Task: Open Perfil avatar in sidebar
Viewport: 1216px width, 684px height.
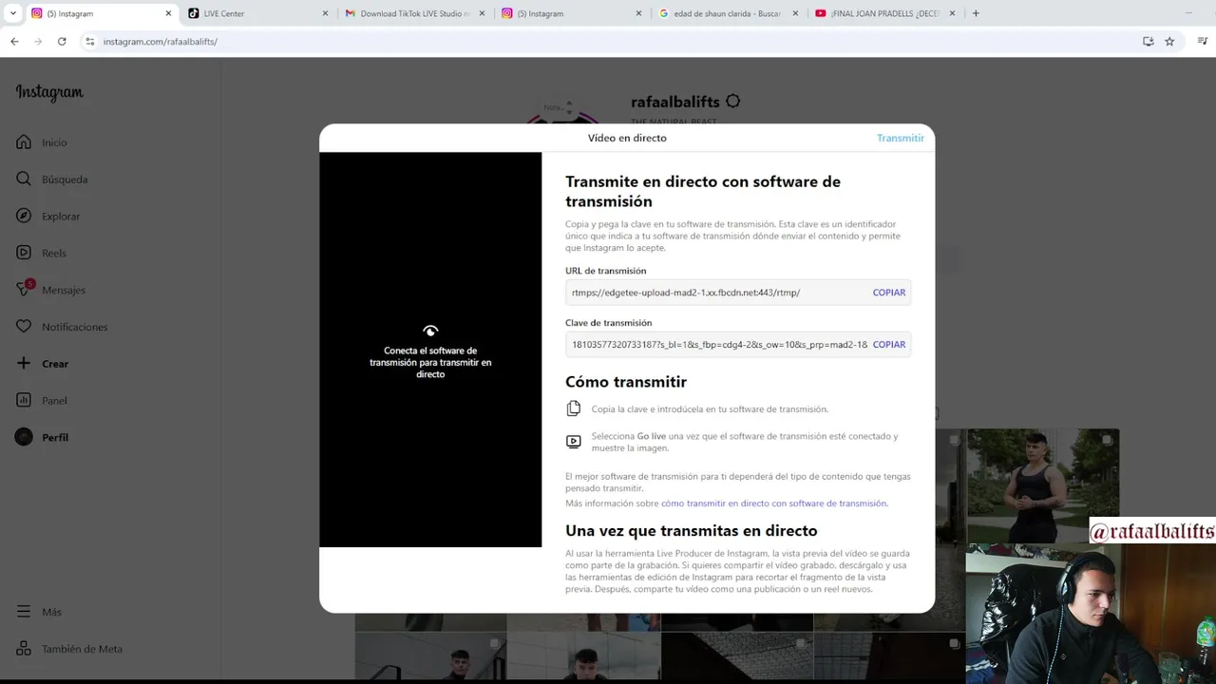Action: pyautogui.click(x=24, y=437)
